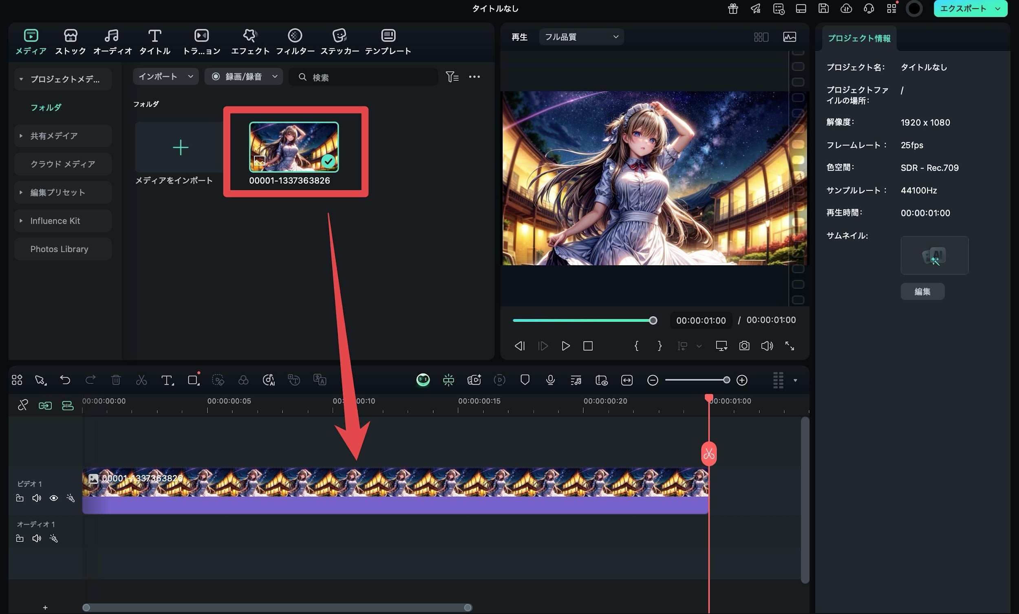This screenshot has height=614, width=1019.
Task: Click the green AI assistant face icon
Action: pos(423,380)
